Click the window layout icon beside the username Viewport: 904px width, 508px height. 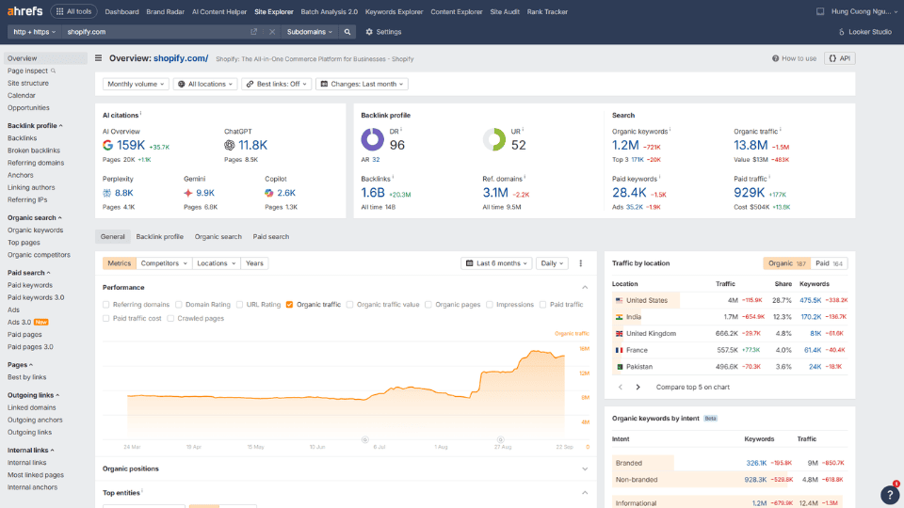pyautogui.click(x=820, y=11)
